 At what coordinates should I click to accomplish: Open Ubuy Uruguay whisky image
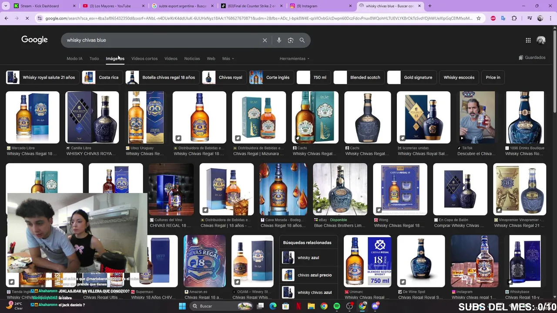pos(146,117)
